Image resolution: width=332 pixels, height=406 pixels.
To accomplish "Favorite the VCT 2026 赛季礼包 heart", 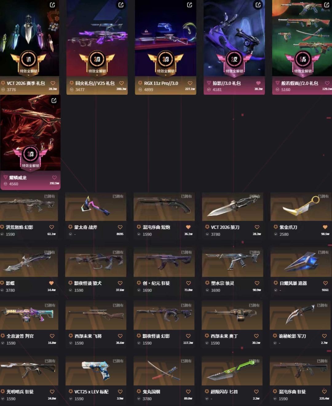I will (53, 83).
